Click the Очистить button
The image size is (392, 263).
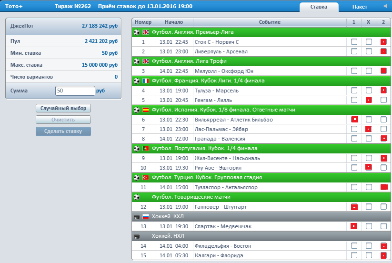point(63,120)
